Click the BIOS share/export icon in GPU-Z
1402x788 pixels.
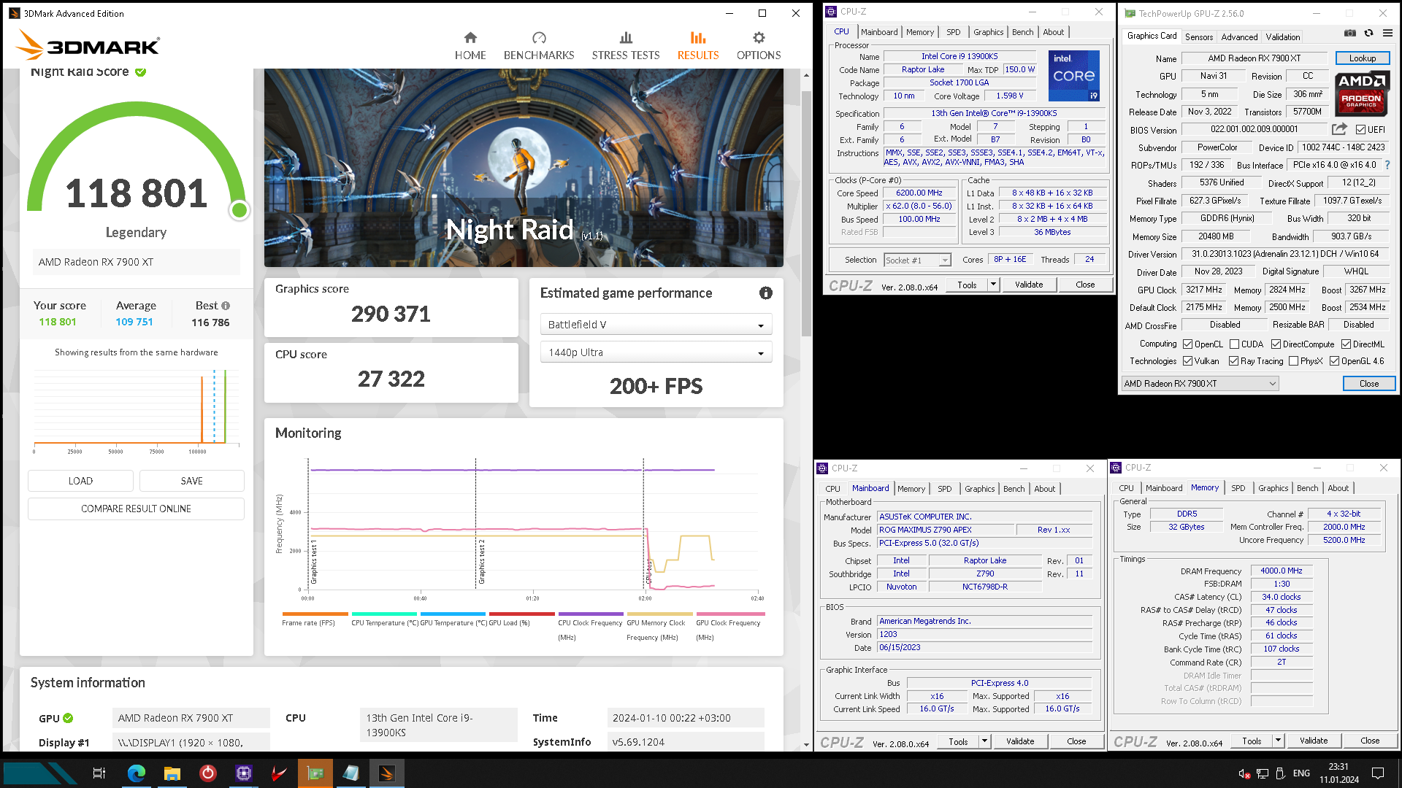tap(1339, 129)
